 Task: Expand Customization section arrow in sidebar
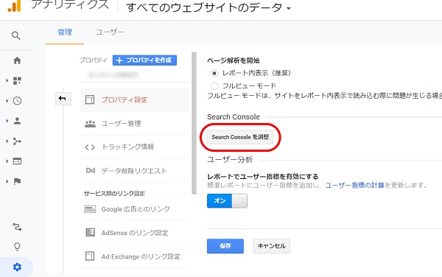7,81
